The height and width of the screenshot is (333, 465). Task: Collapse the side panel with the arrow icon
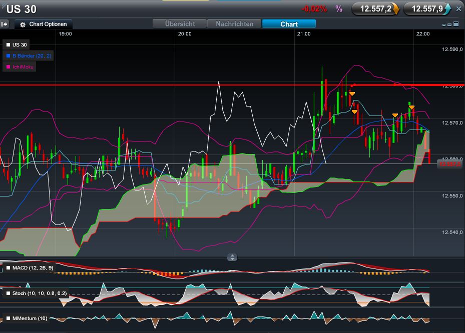pyautogui.click(x=5, y=23)
